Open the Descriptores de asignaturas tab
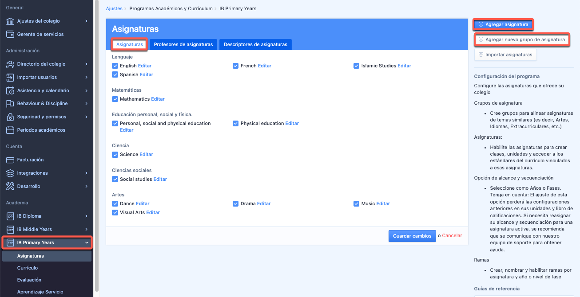 point(255,44)
